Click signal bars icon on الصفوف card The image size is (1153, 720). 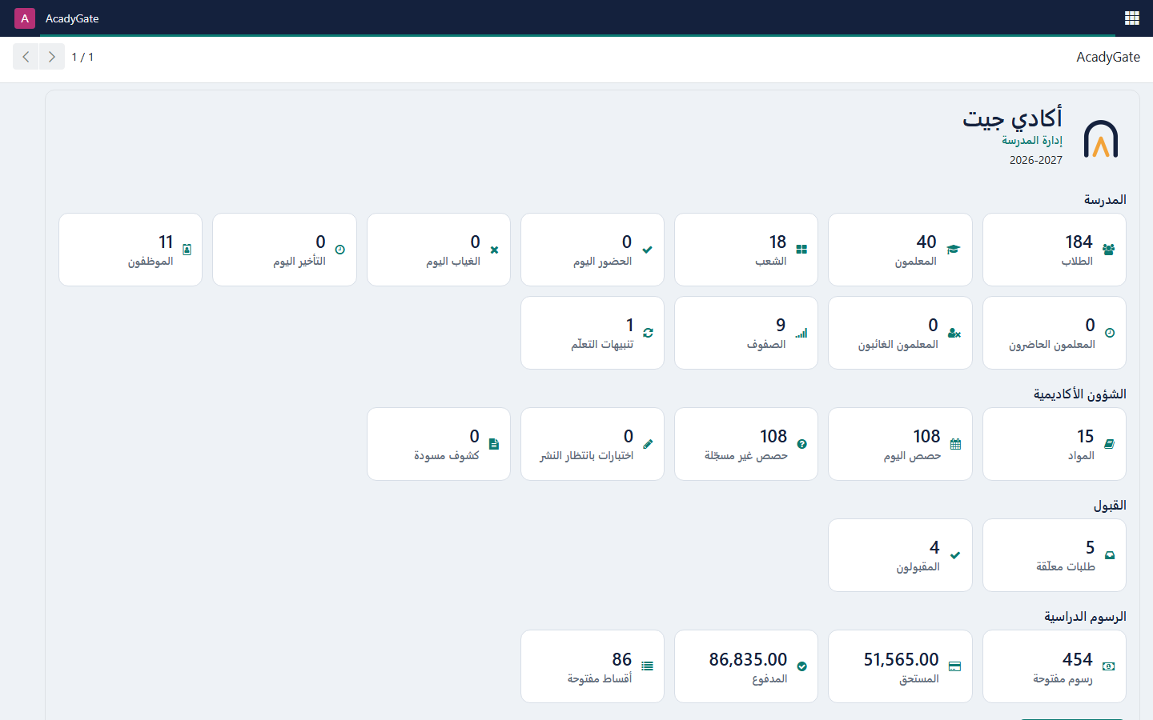[801, 333]
